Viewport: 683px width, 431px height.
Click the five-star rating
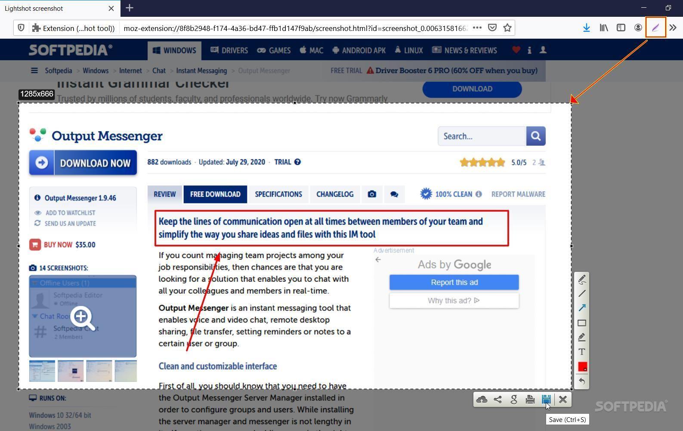pyautogui.click(x=482, y=163)
